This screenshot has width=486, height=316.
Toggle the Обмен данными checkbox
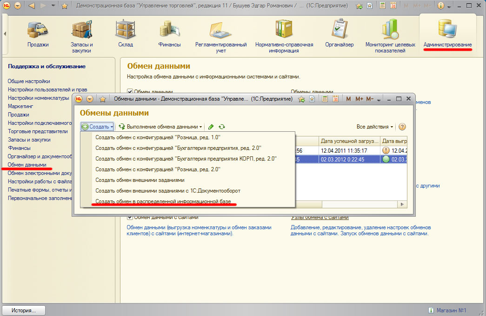point(130,92)
